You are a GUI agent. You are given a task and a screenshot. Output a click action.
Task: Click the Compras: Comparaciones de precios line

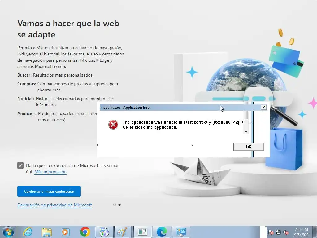point(68,87)
